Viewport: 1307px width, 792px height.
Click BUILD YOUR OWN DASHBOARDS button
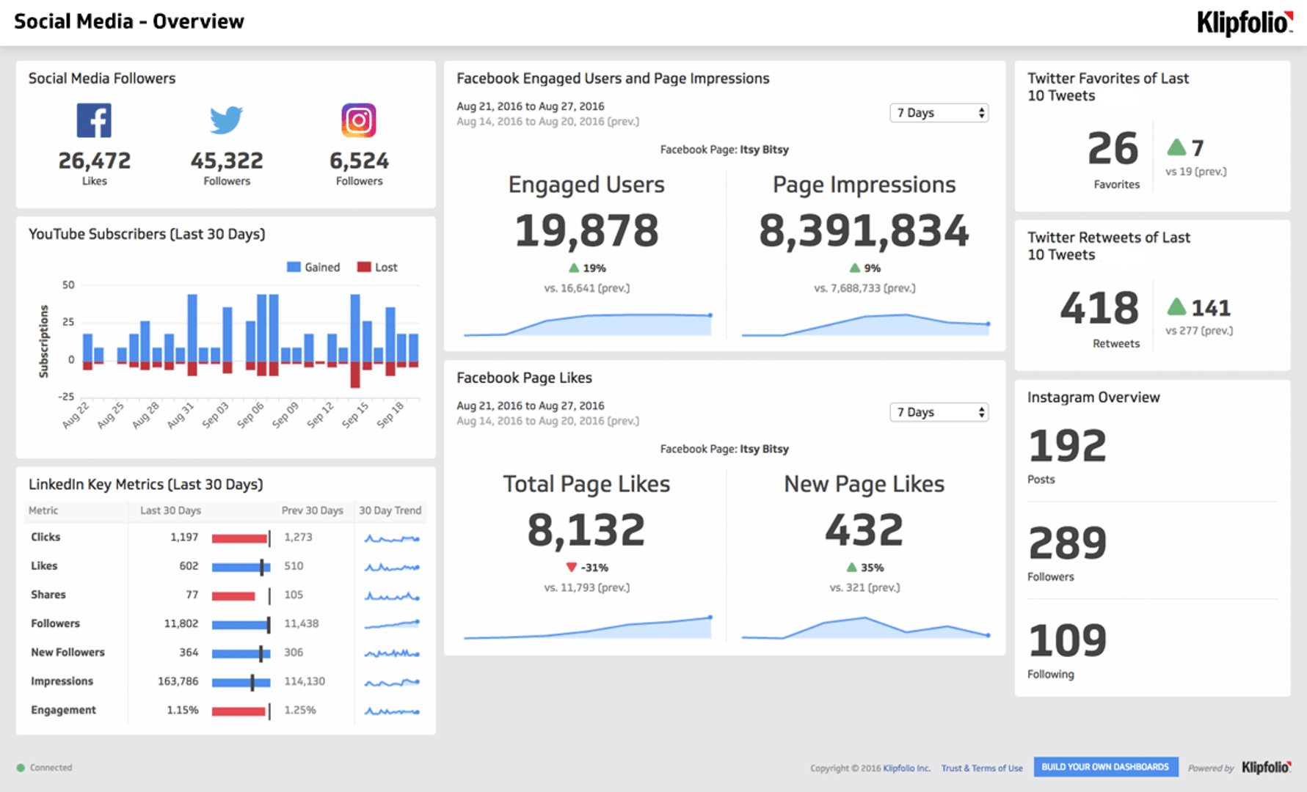[1105, 766]
